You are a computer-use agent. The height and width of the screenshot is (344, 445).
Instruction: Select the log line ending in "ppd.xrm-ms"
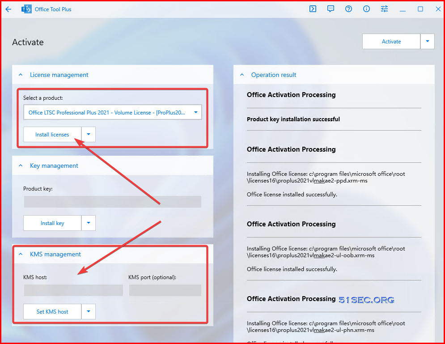[x=326, y=177]
